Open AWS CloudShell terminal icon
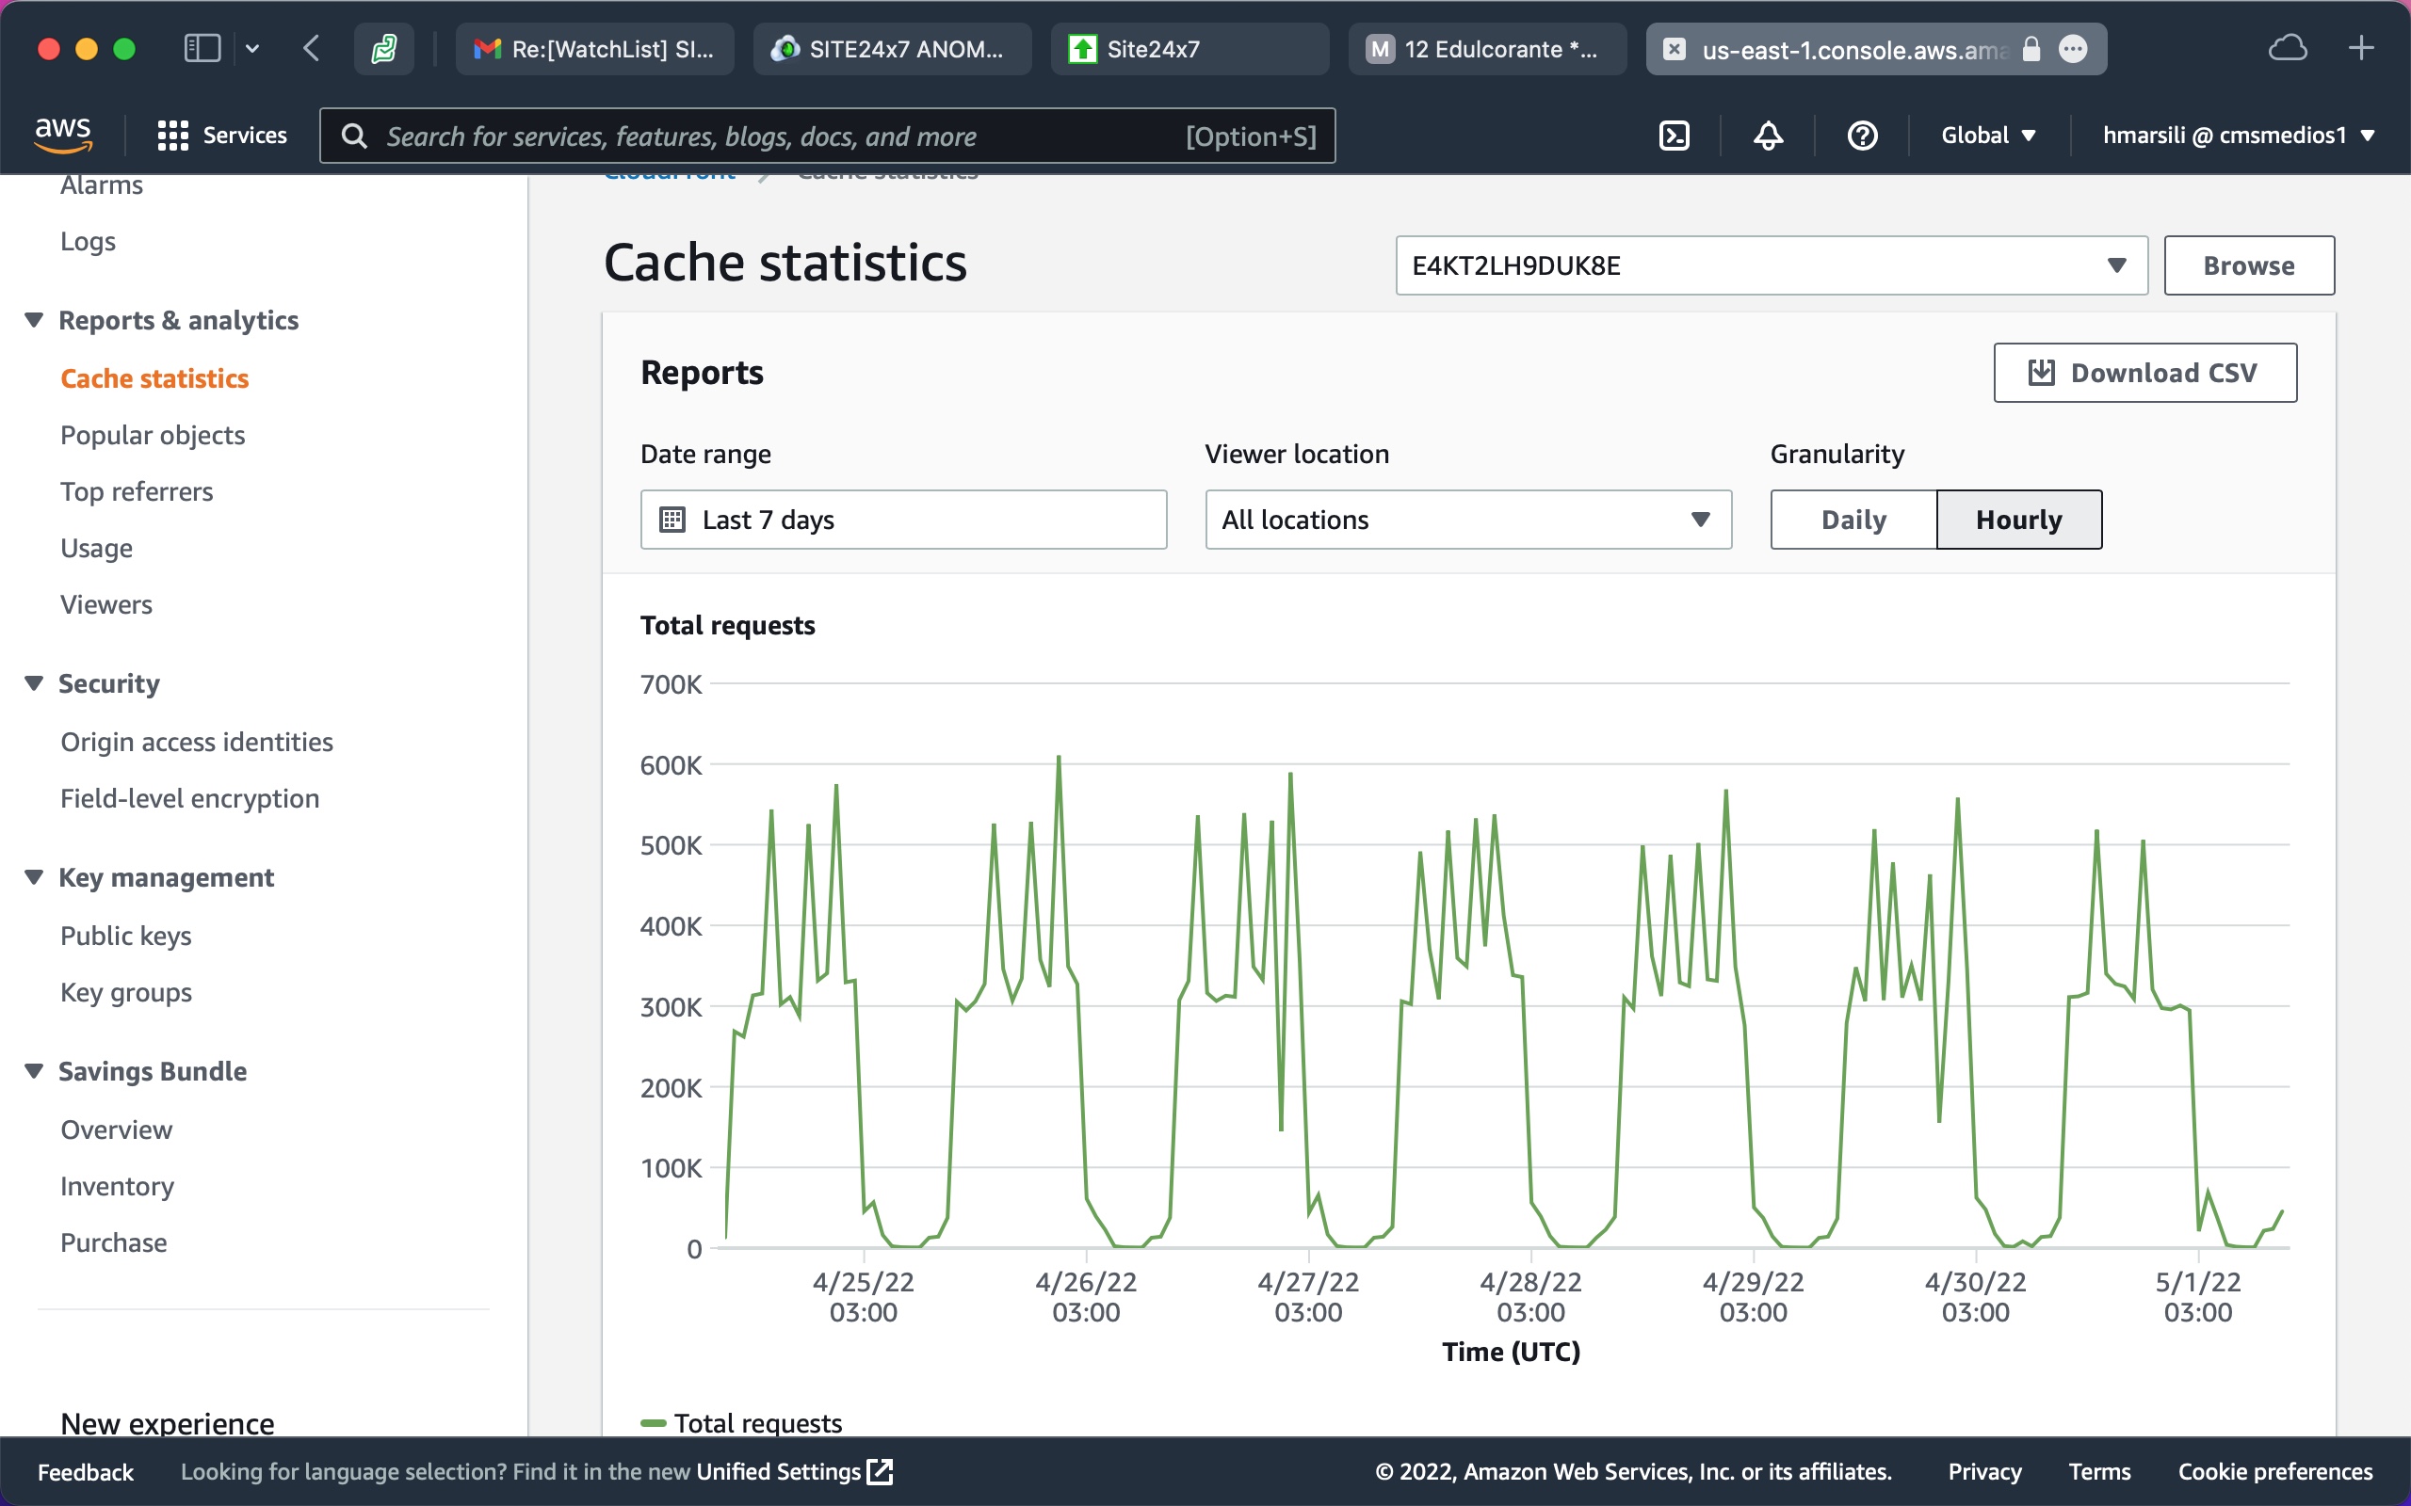 click(x=1674, y=136)
